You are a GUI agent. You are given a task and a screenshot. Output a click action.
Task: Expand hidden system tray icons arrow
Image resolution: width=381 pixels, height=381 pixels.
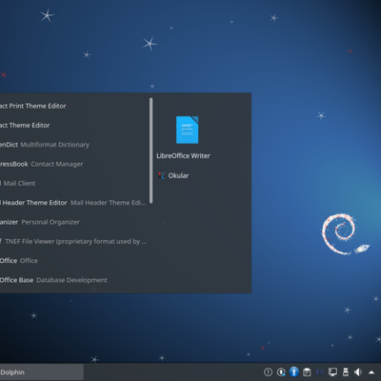(x=371, y=372)
